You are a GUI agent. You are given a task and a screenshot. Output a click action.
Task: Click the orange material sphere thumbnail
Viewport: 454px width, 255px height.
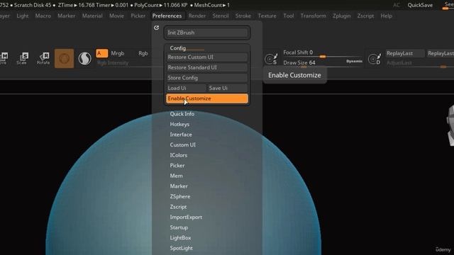coord(64,58)
